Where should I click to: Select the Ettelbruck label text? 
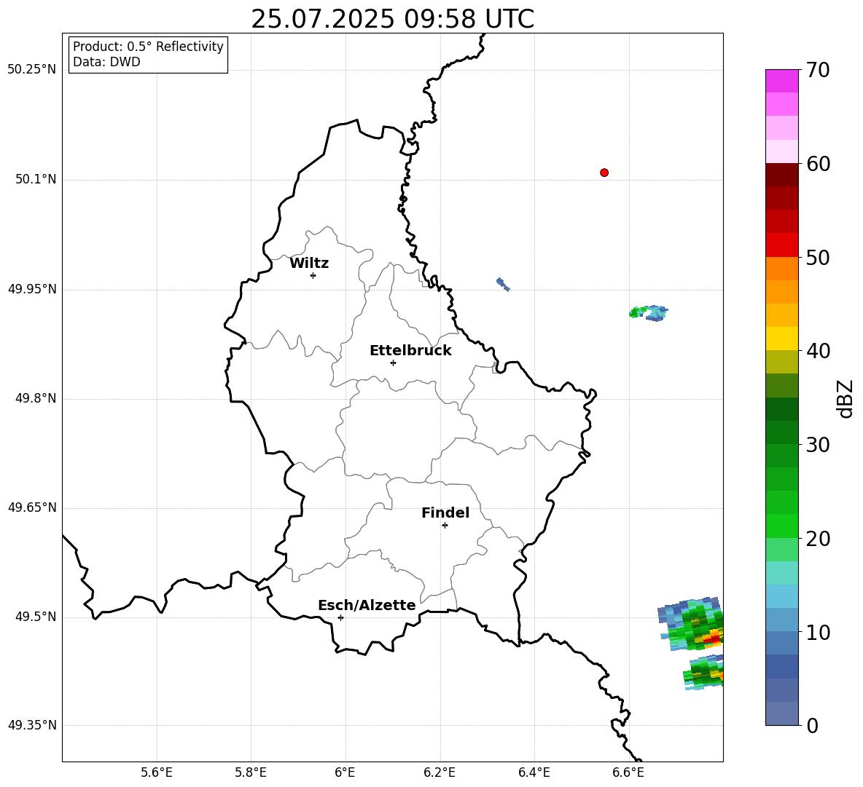click(x=410, y=351)
